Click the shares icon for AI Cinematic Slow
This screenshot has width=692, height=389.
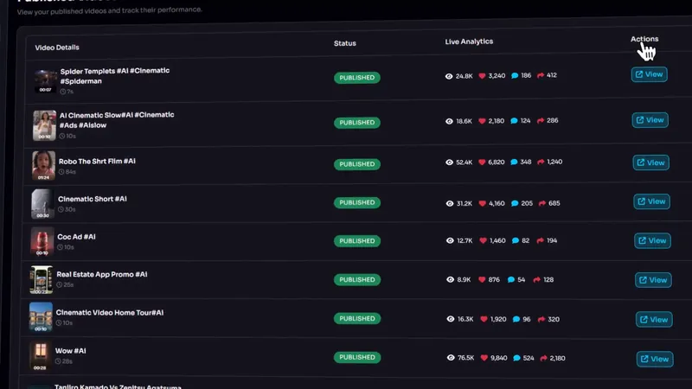(x=541, y=120)
